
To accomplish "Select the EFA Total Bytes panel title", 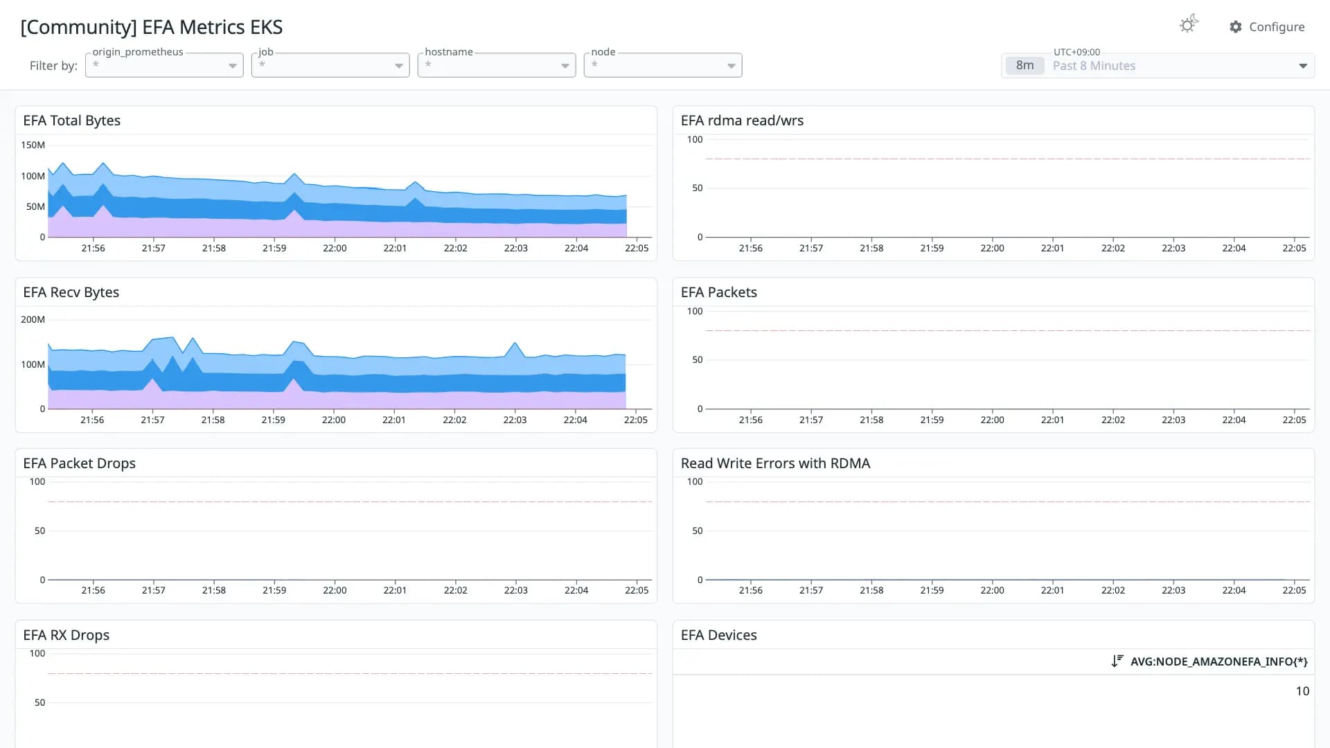I will [x=72, y=121].
